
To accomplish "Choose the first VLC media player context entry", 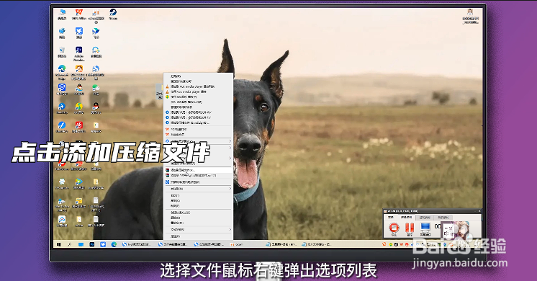I will pos(198,86).
